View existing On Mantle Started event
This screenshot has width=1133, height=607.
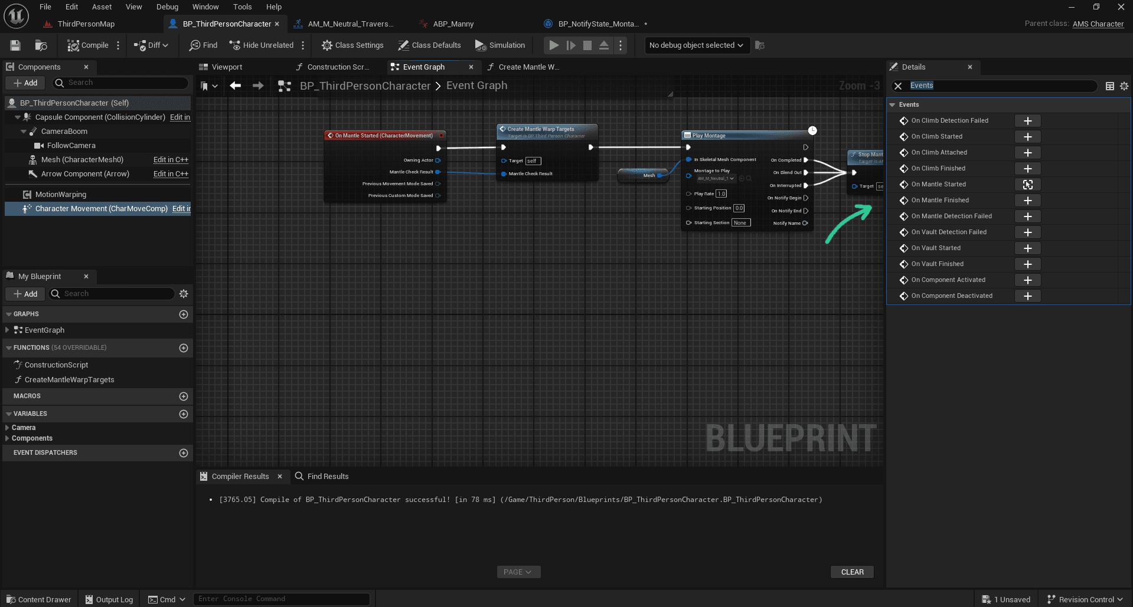tap(1027, 185)
